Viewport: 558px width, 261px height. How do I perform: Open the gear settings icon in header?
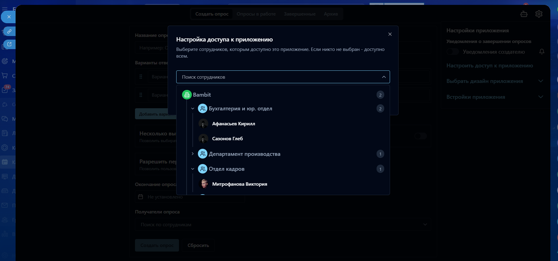(539, 14)
